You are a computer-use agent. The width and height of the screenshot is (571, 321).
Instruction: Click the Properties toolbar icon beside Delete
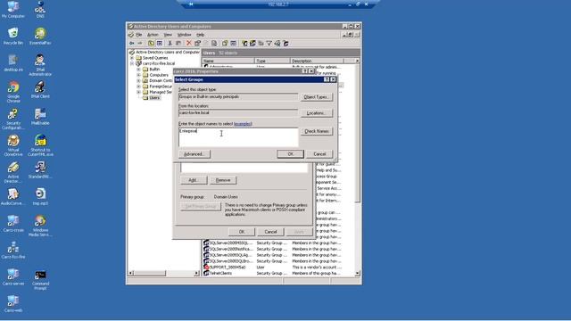[197, 44]
